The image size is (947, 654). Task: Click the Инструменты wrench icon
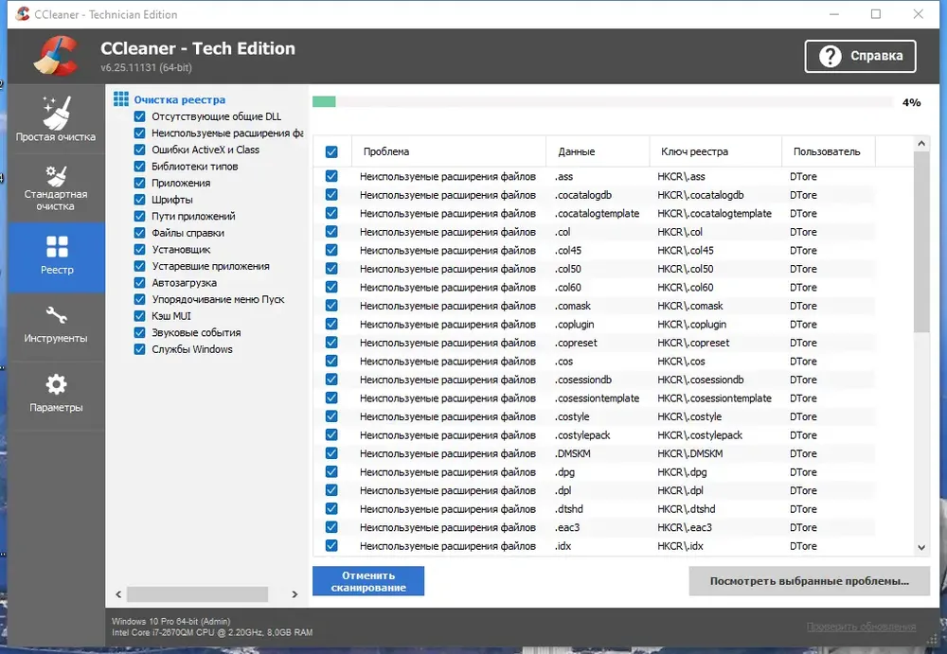click(56, 315)
